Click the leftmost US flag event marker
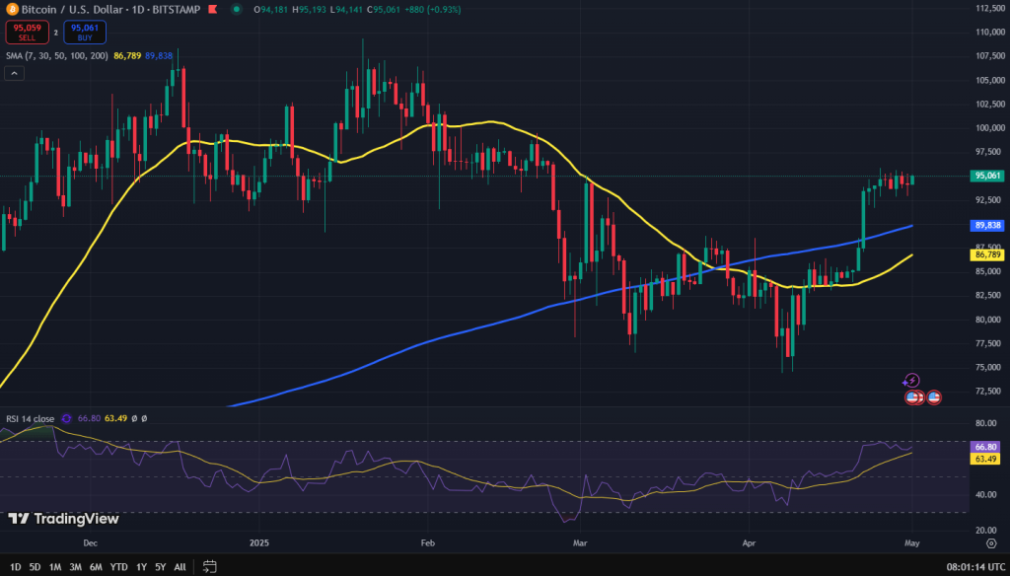The height and width of the screenshot is (576, 1010). pyautogui.click(x=913, y=397)
